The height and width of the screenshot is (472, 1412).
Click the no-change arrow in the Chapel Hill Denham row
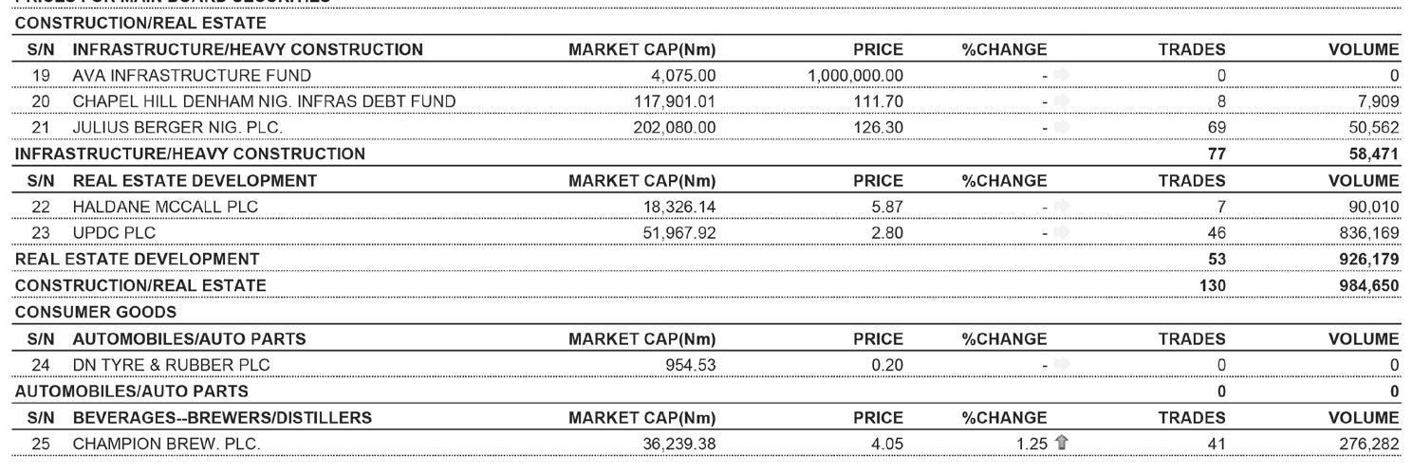1061,100
